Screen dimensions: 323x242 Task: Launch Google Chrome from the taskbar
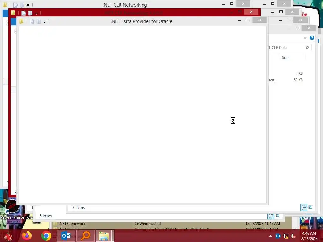click(x=46, y=236)
